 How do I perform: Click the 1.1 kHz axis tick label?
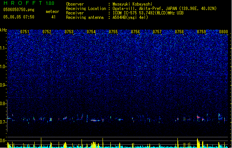(3, 48)
